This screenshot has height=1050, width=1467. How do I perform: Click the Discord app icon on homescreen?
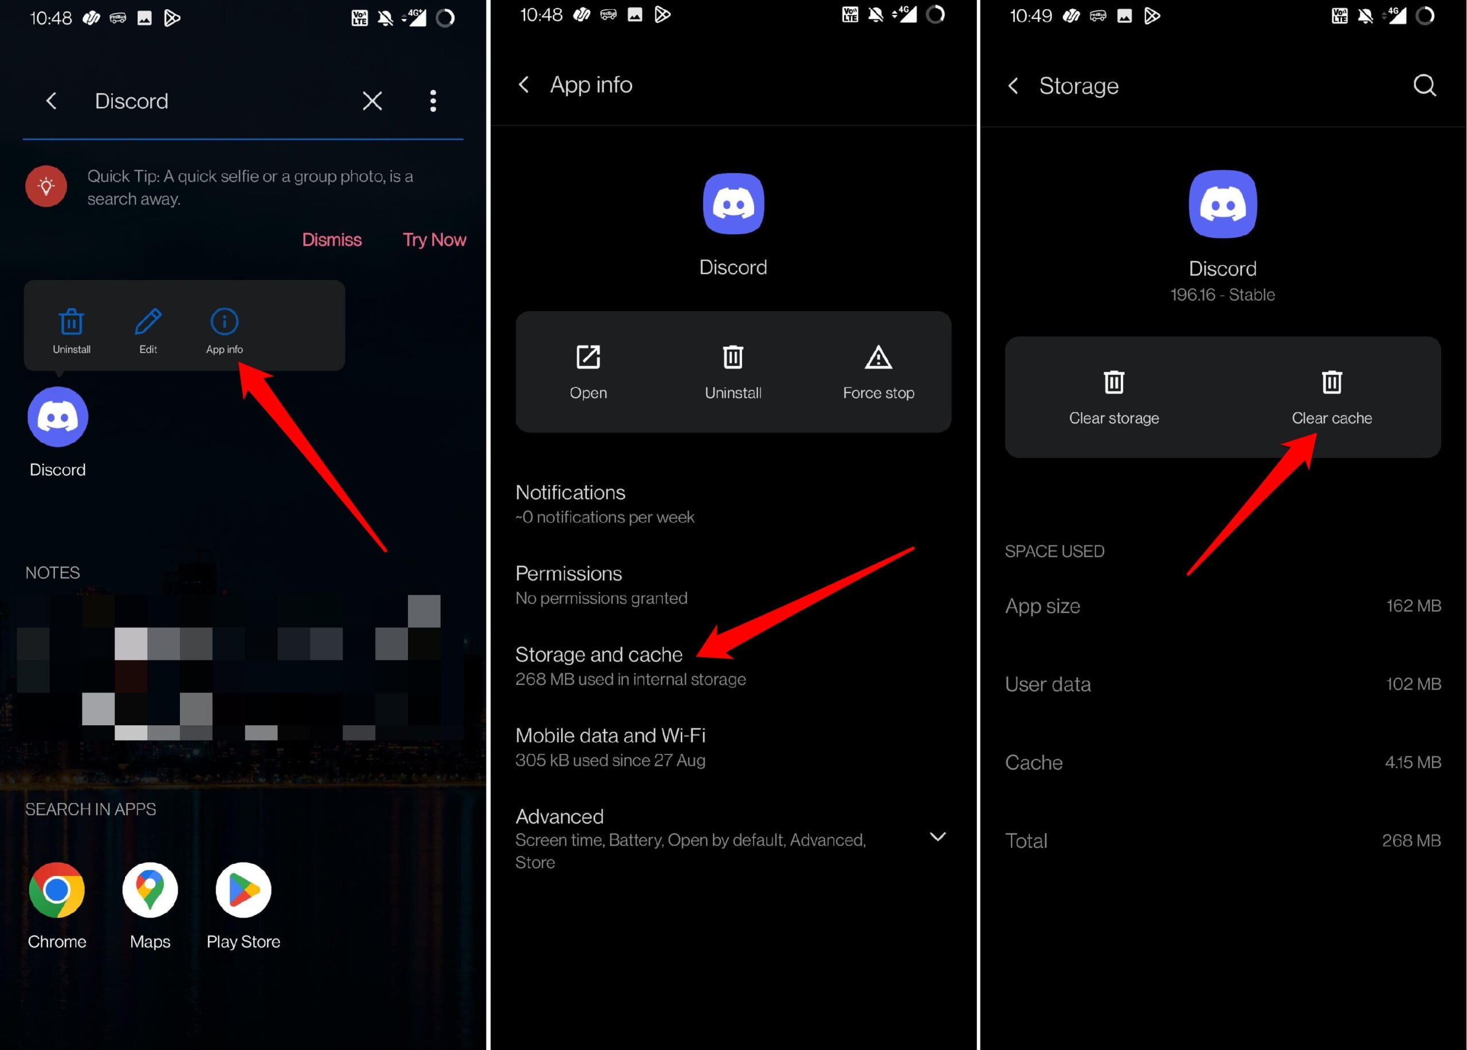point(58,416)
